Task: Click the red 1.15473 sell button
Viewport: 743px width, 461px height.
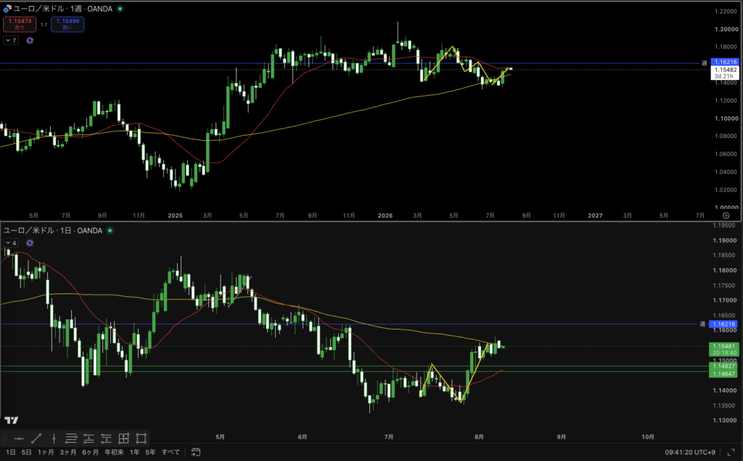Action: (20, 24)
